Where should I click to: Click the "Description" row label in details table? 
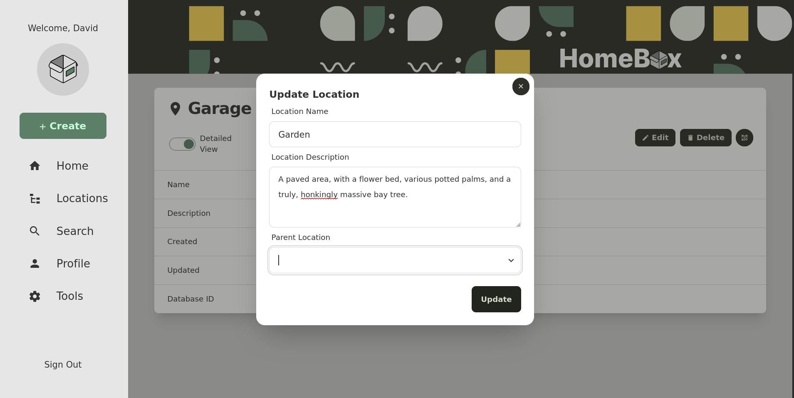[188, 213]
